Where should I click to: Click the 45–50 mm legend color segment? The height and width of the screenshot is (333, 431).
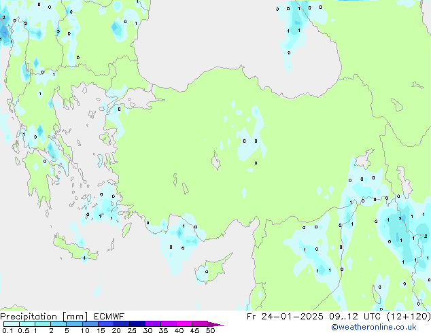click(x=200, y=324)
